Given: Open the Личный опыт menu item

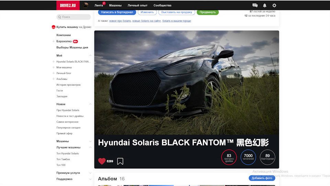Looking at the screenshot, I should coord(137,6).
